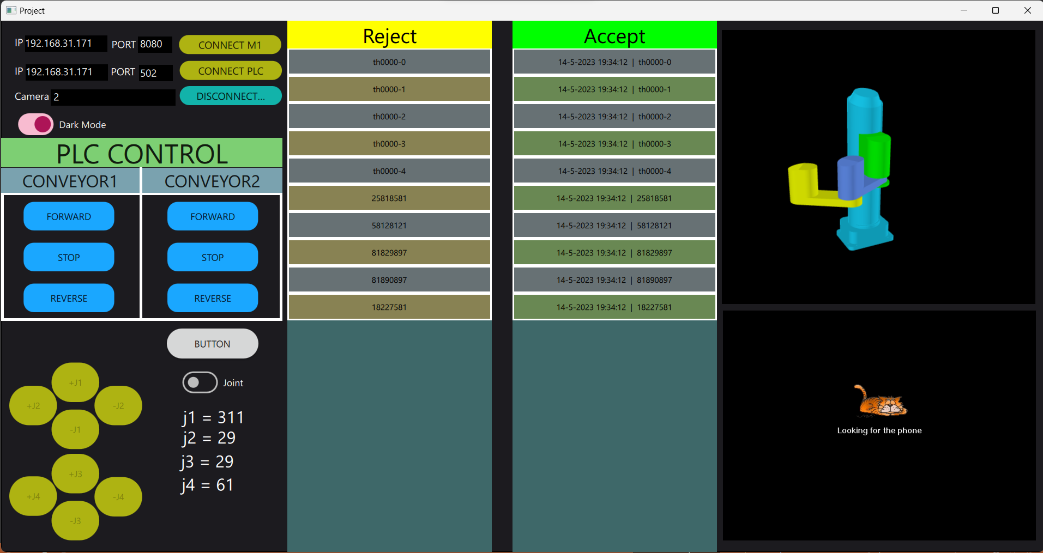
Task: Select reject entry th0000-3
Action: pyautogui.click(x=389, y=143)
